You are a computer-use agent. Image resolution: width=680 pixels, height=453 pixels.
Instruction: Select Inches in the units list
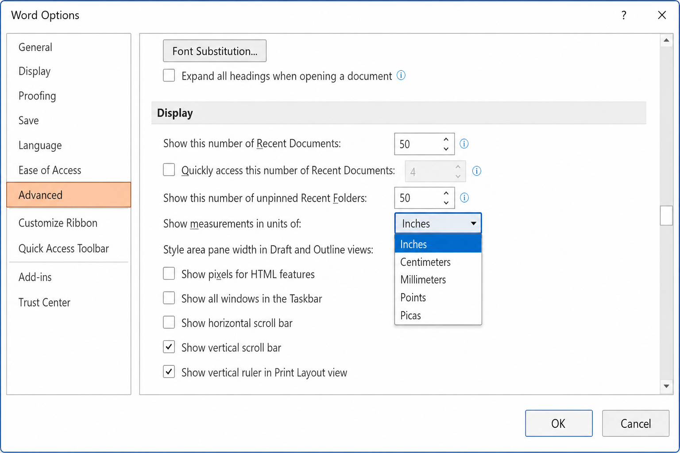tap(438, 244)
